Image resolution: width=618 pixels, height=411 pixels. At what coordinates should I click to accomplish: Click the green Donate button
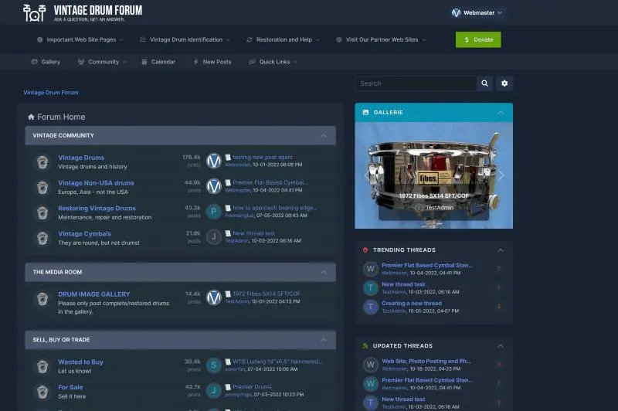[478, 40]
